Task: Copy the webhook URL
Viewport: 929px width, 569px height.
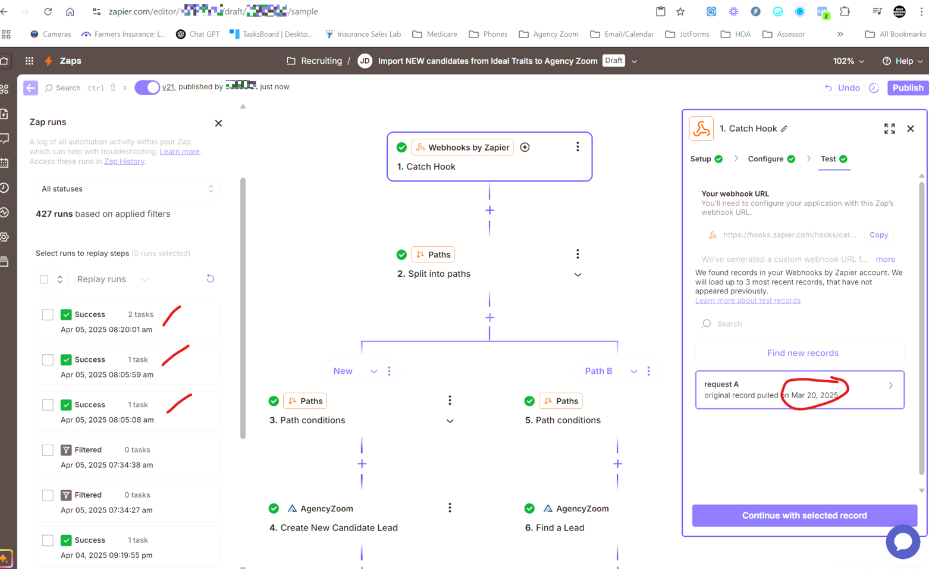Action: pyautogui.click(x=878, y=235)
